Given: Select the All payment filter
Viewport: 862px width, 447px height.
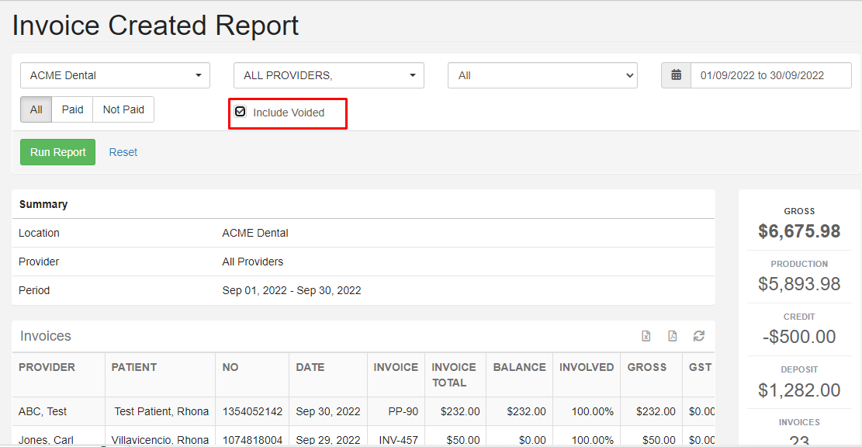Looking at the screenshot, I should click(36, 109).
